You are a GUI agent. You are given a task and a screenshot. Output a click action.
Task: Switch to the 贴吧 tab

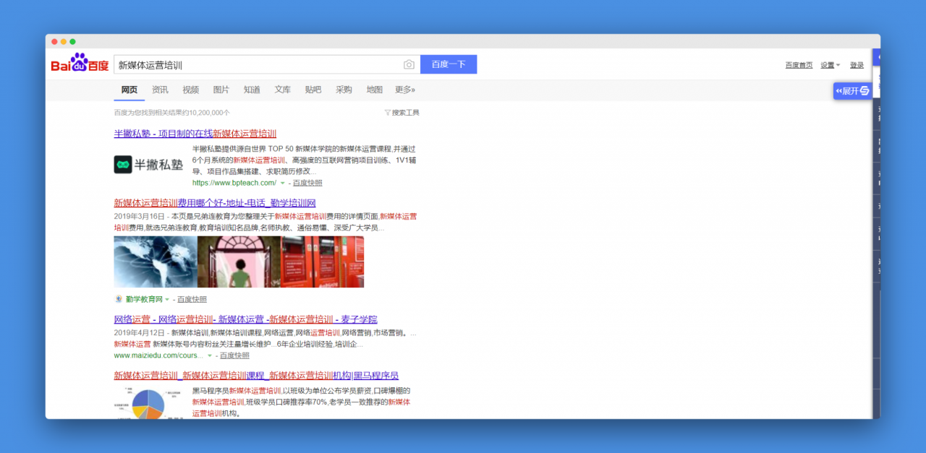click(x=313, y=90)
